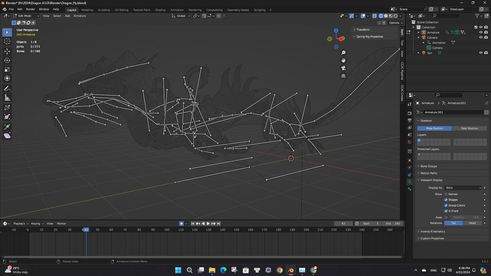
Task: Uncheck the Shapes checkbox
Action: [x=446, y=200]
